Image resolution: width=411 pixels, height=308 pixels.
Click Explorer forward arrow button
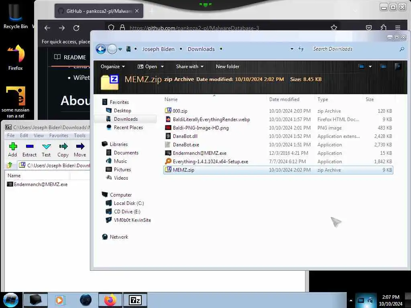(x=112, y=49)
